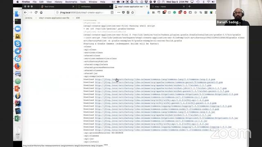Launch Zoom from the Dock
262x147 pixels.
tap(18, 29)
